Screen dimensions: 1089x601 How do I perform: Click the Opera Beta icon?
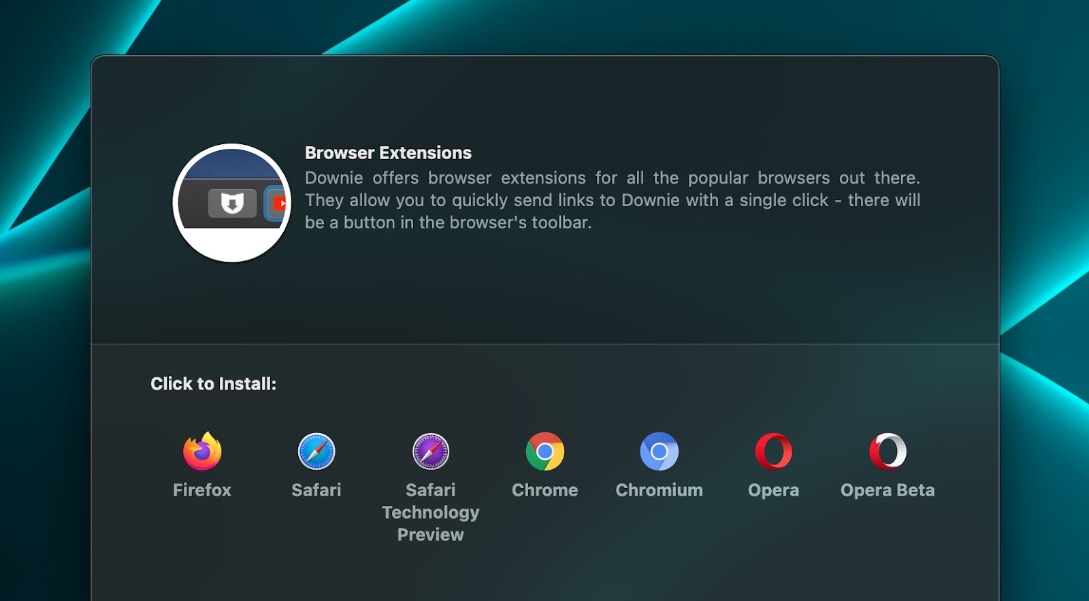coord(888,451)
